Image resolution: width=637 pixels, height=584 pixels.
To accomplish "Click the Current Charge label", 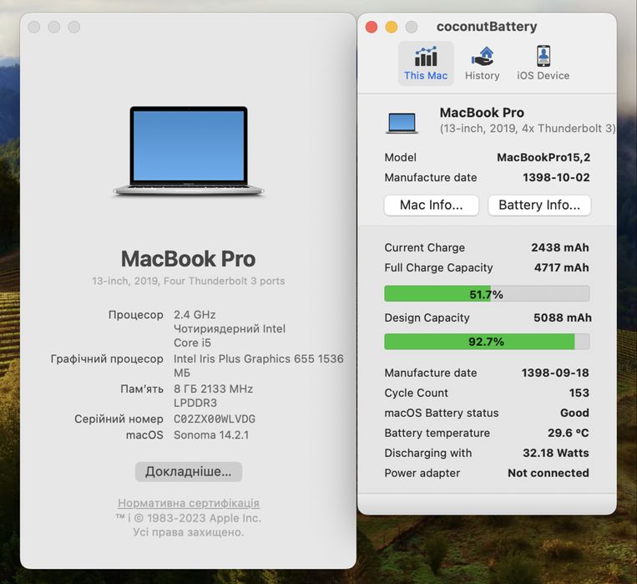I will [425, 247].
